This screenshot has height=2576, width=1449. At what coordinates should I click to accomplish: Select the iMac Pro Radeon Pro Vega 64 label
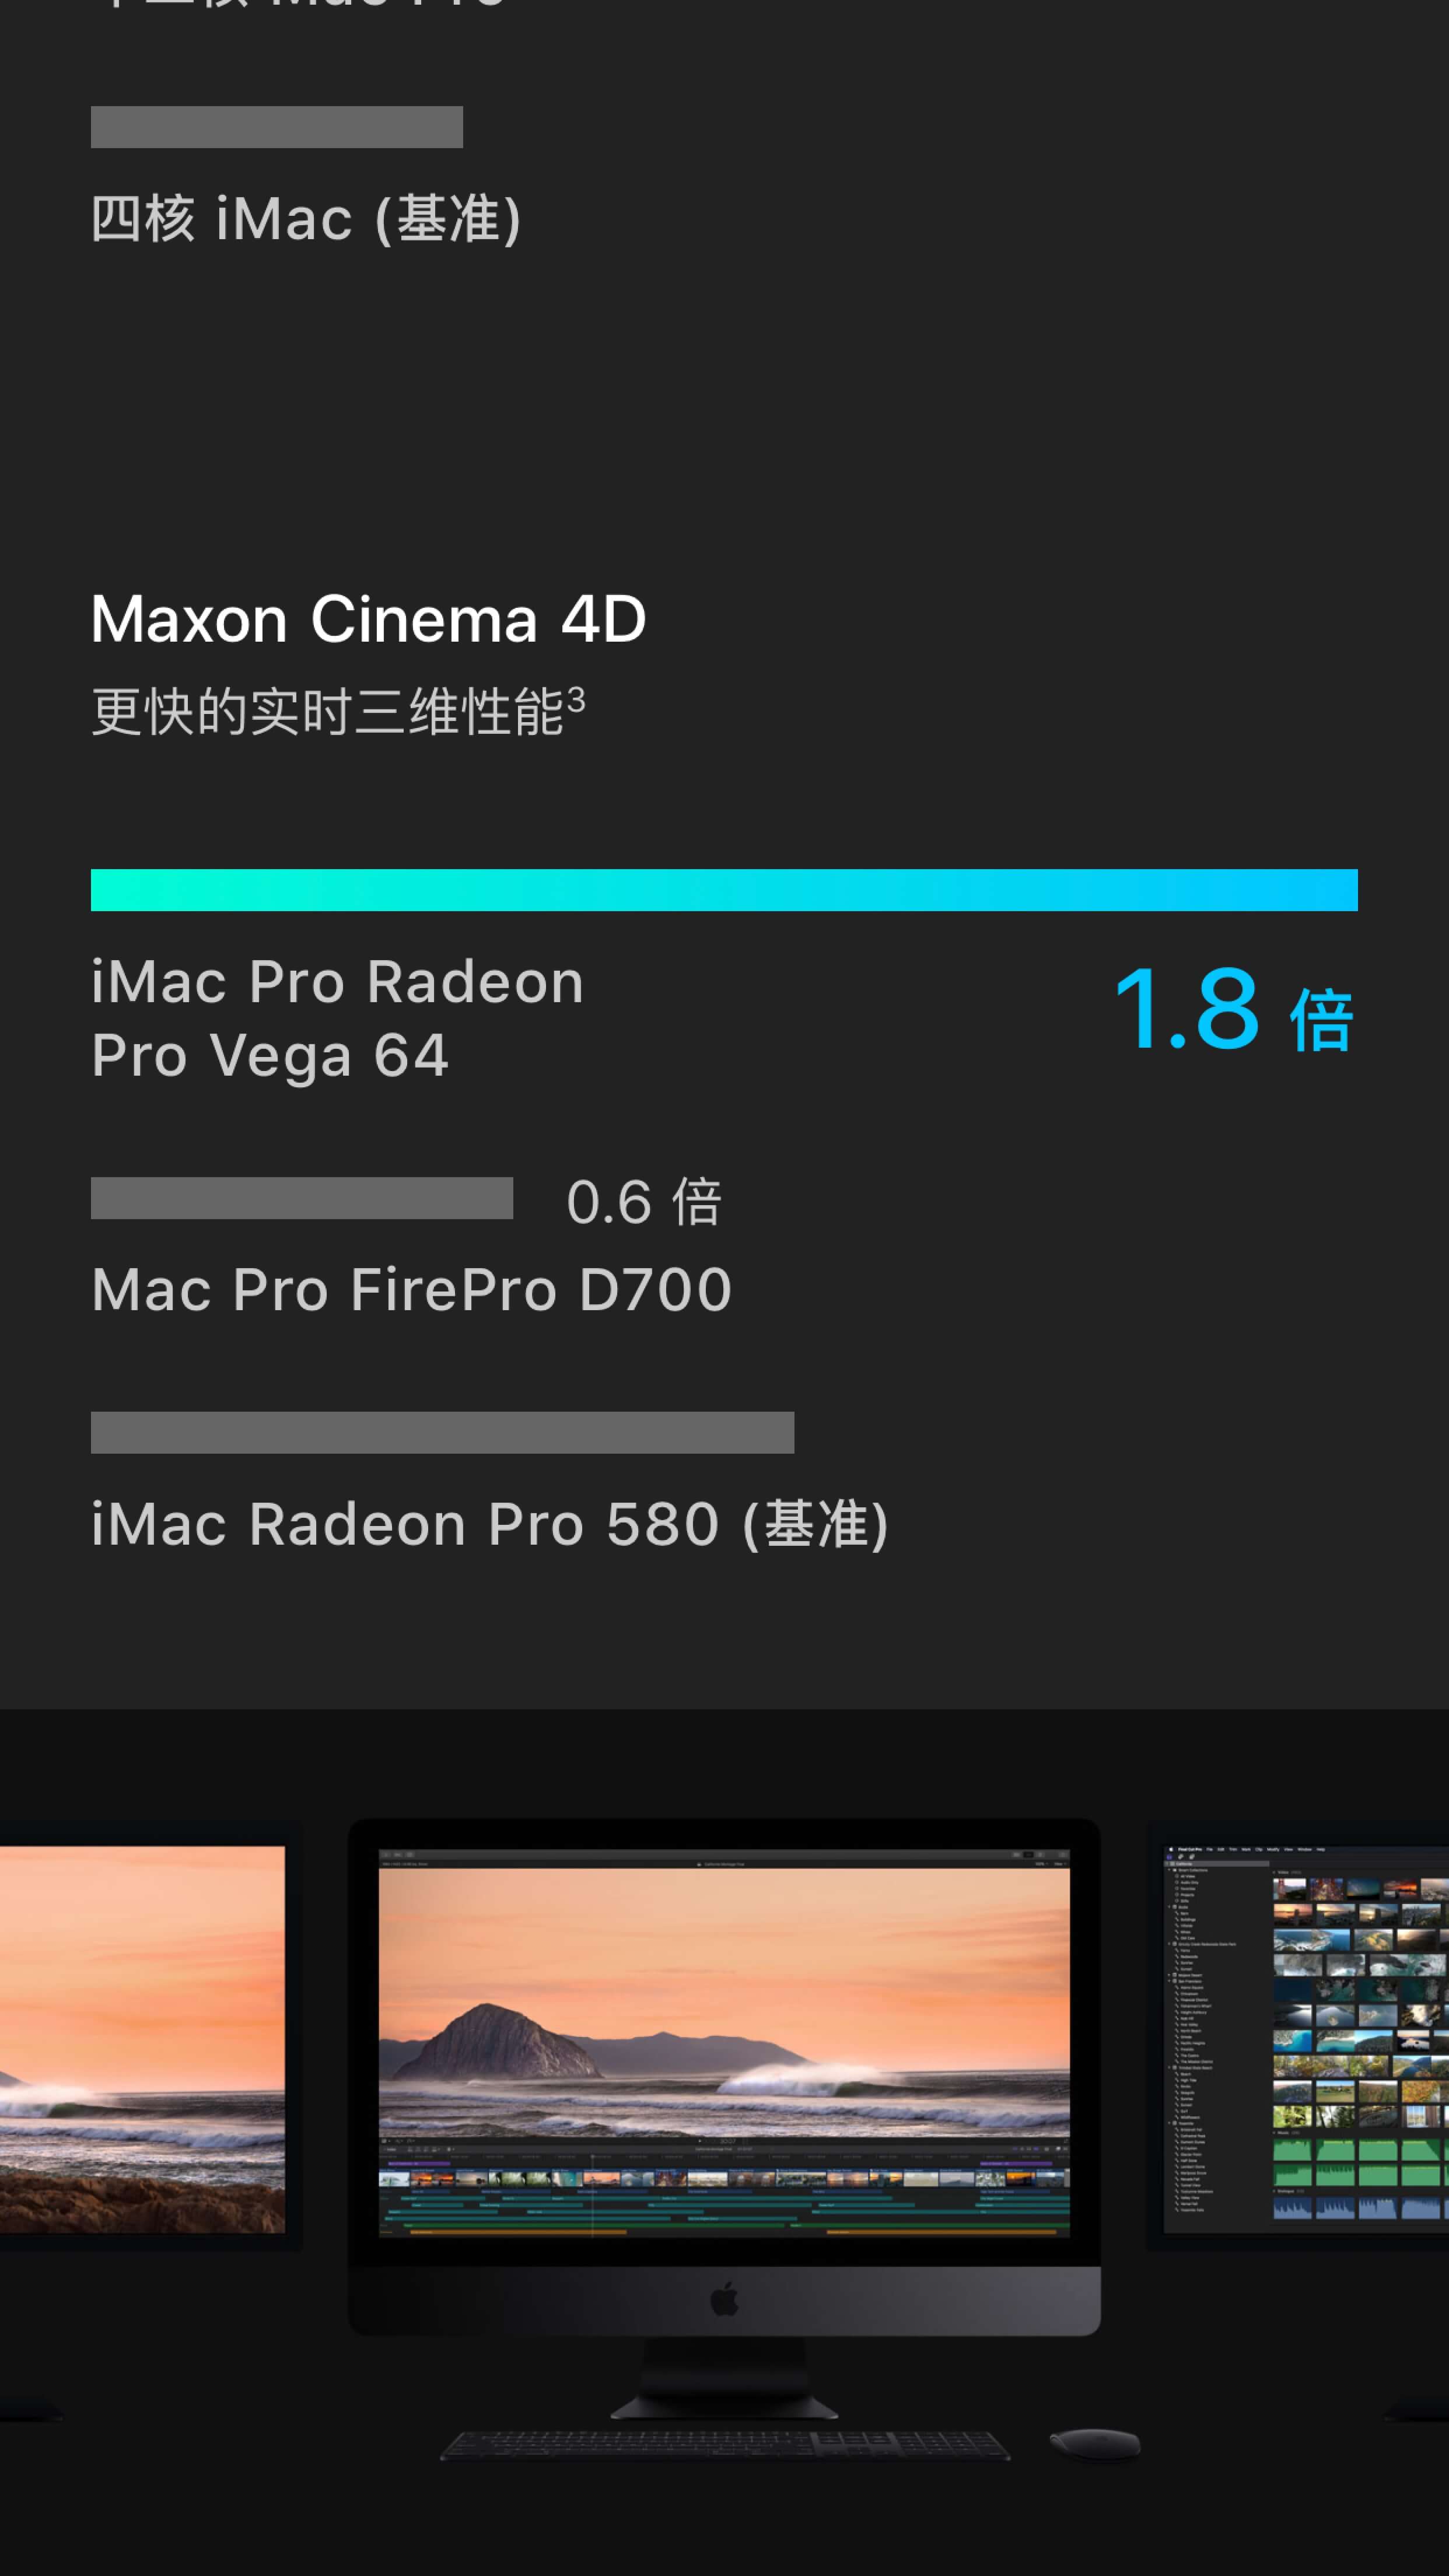[337, 1018]
